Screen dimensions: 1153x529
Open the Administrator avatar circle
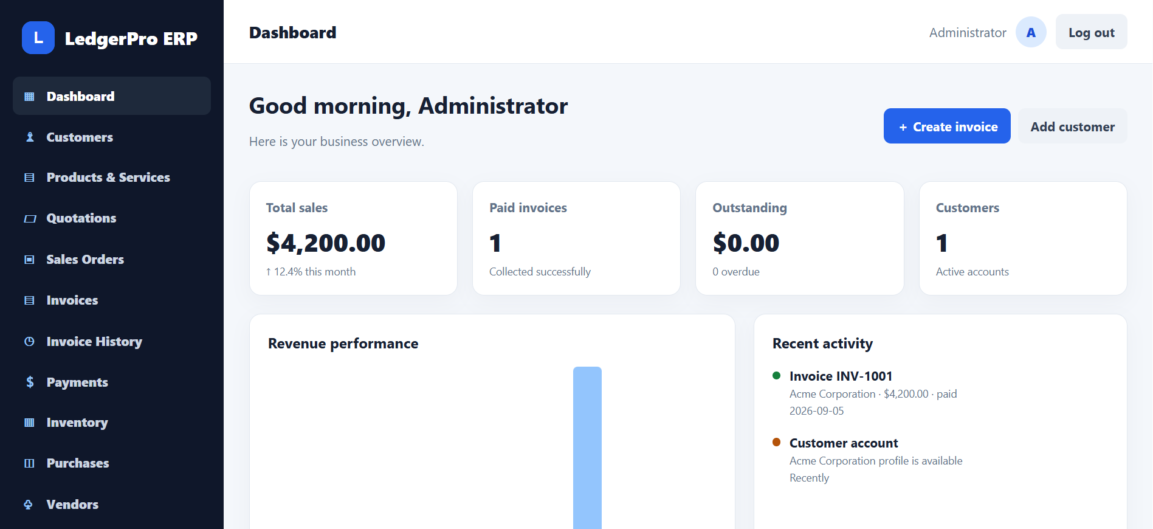click(x=1031, y=32)
